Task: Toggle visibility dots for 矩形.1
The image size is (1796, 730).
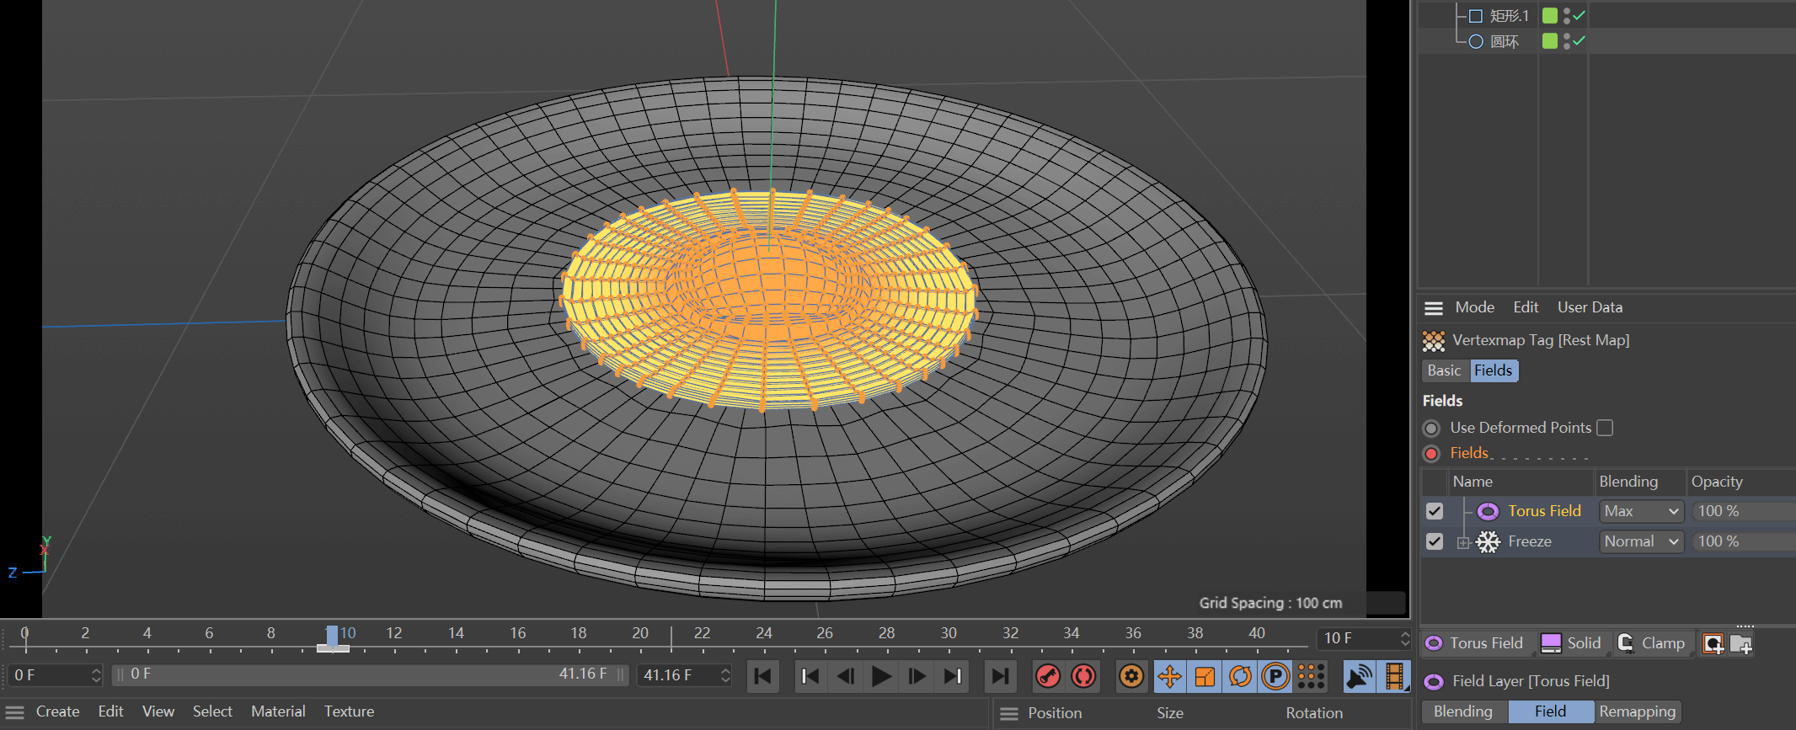Action: coord(1567,16)
